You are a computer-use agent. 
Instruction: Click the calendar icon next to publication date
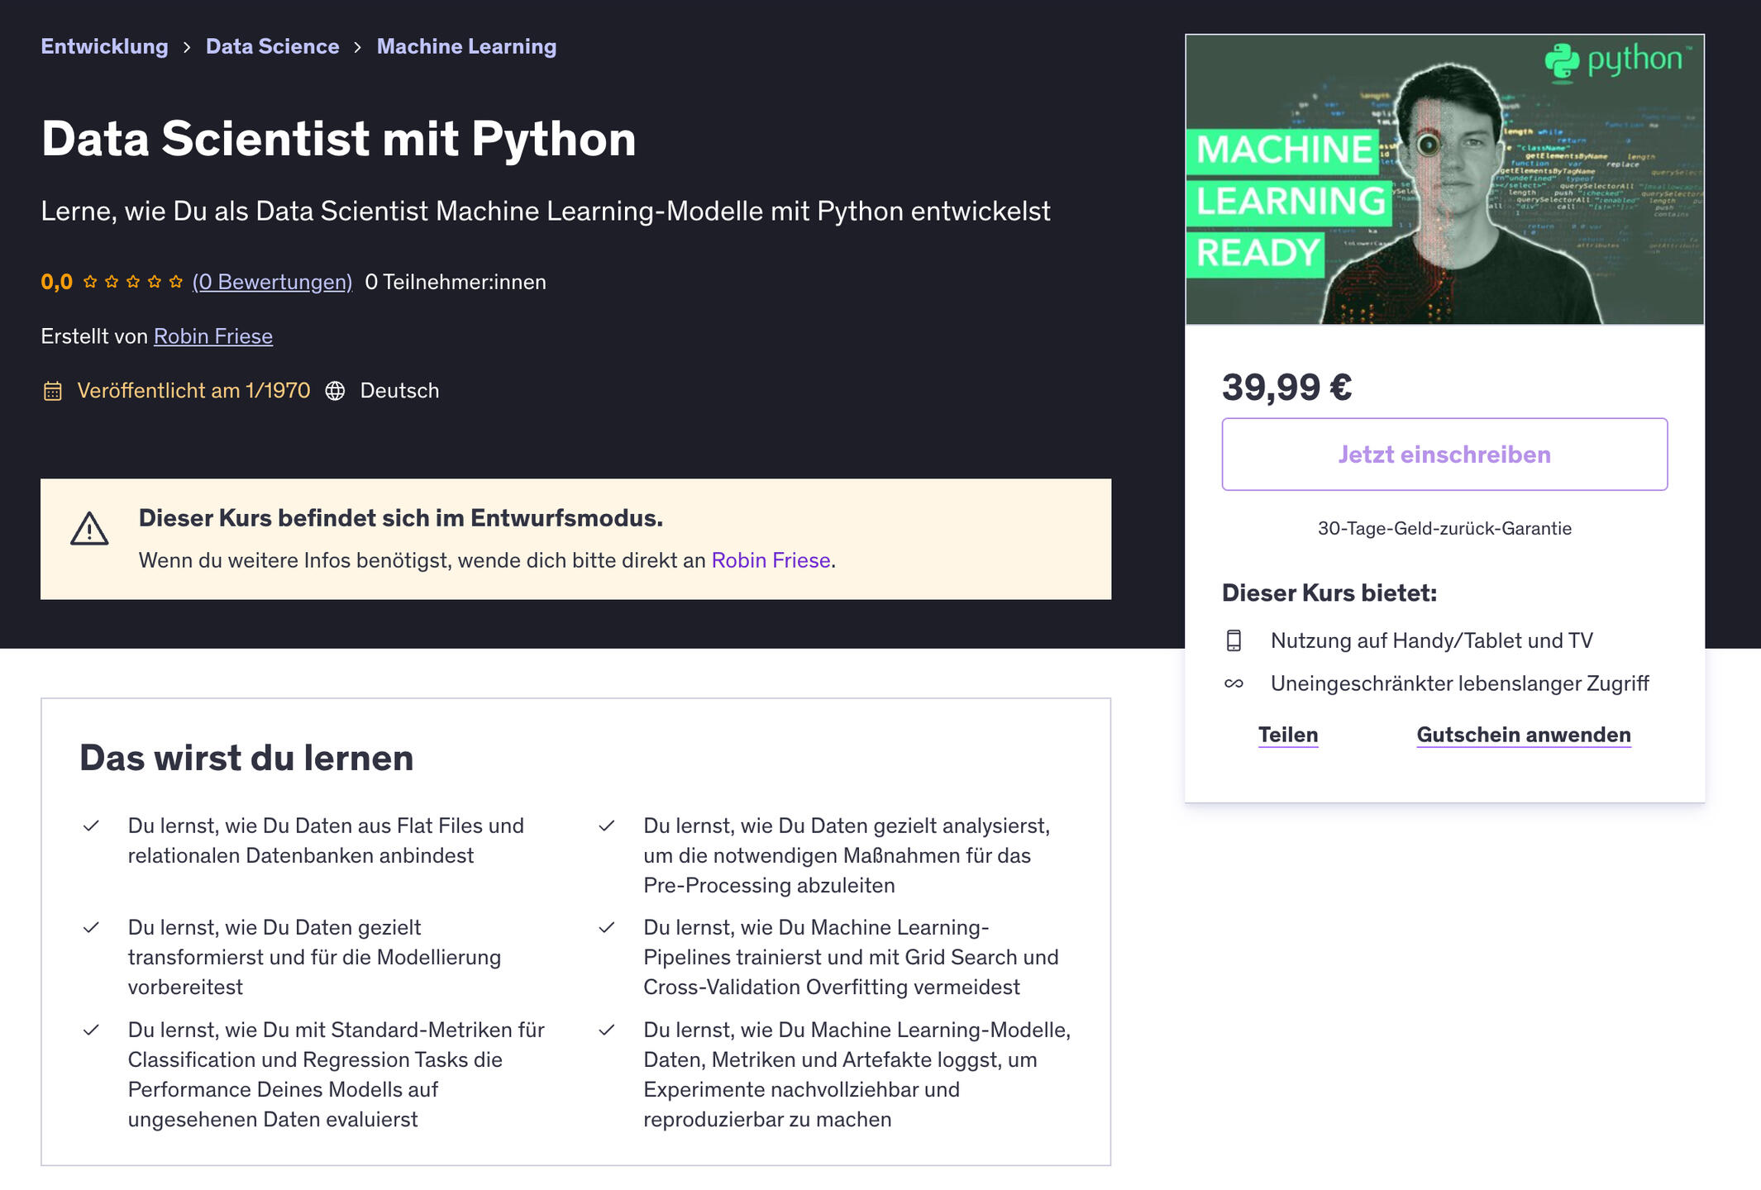click(52, 390)
